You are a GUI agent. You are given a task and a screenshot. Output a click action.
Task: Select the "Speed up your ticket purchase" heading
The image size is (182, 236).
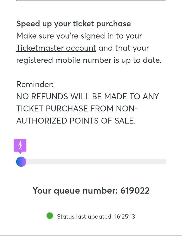[x=73, y=24]
